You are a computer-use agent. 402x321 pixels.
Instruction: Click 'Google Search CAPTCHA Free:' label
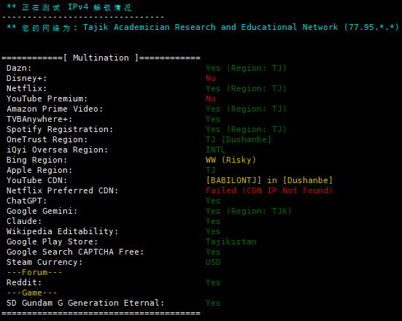(75, 252)
